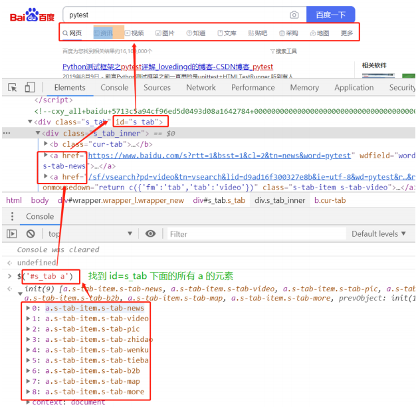
Task: Activate the DevTools inspect element picker icon
Action: [13, 87]
